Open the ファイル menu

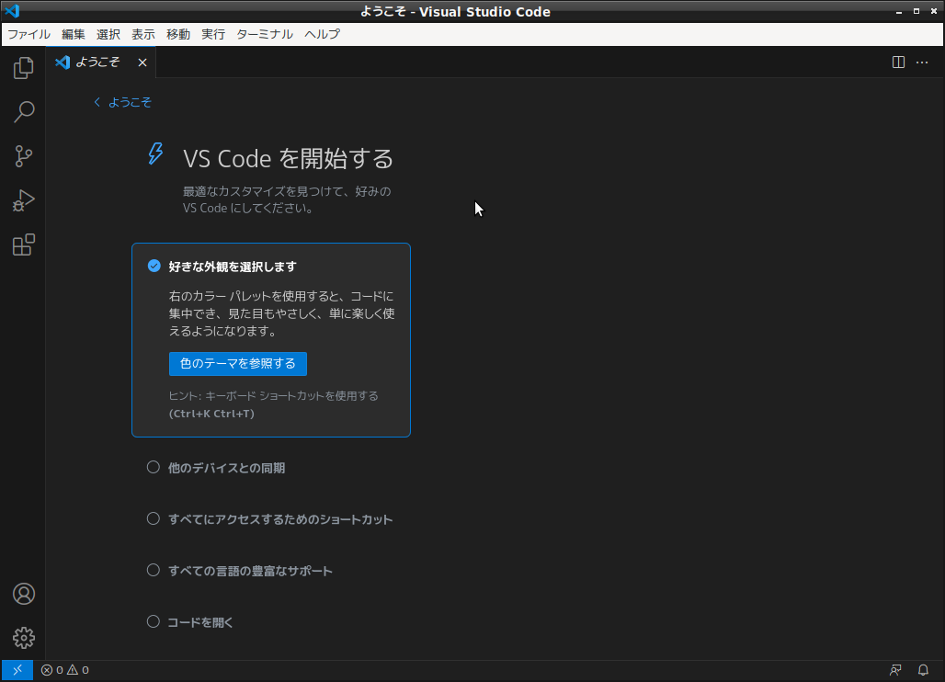point(28,34)
